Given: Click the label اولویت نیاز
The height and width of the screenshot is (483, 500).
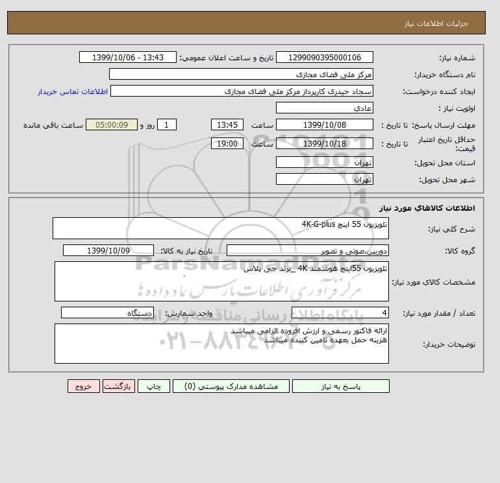Looking at the screenshot, I should click(x=457, y=108).
